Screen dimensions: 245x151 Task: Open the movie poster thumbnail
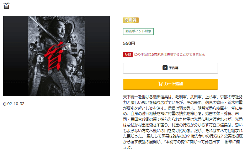(x=57, y=56)
